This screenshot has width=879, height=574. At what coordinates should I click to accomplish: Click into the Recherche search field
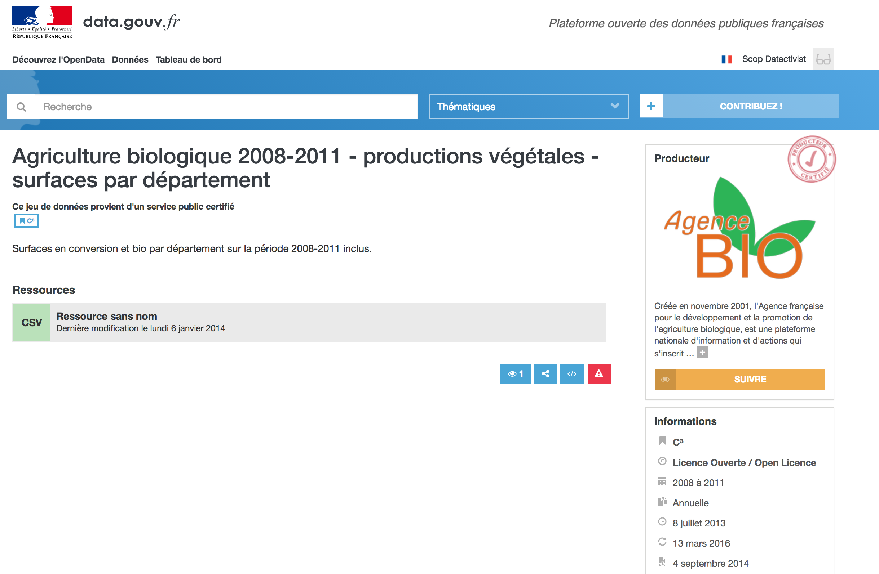(x=225, y=107)
